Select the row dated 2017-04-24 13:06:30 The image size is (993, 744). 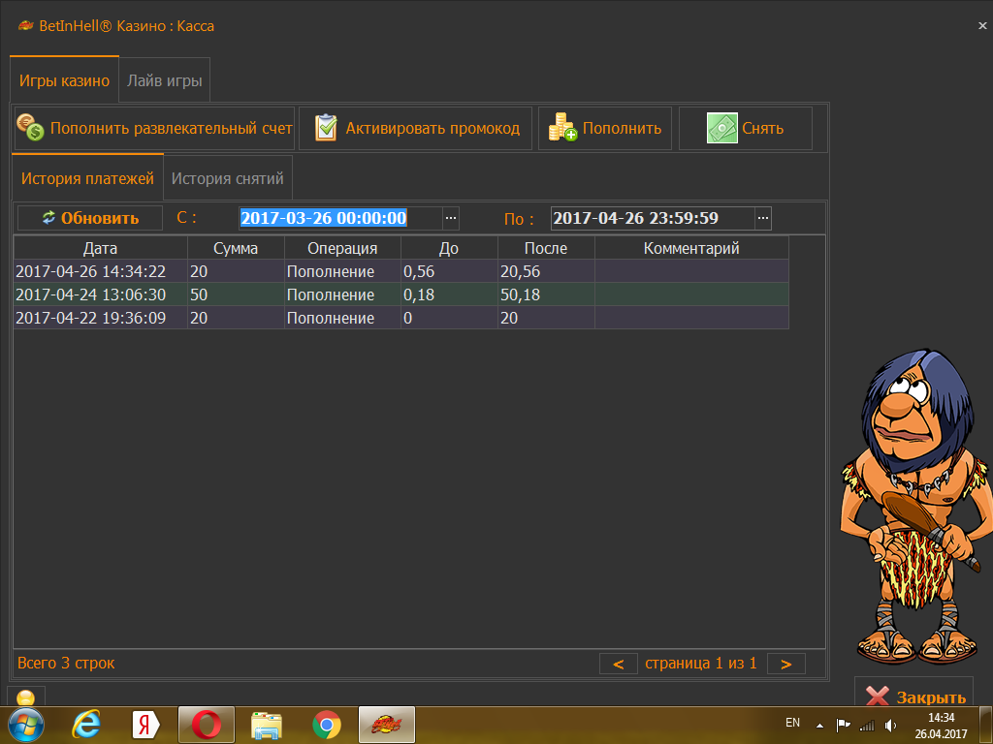[x=400, y=294]
